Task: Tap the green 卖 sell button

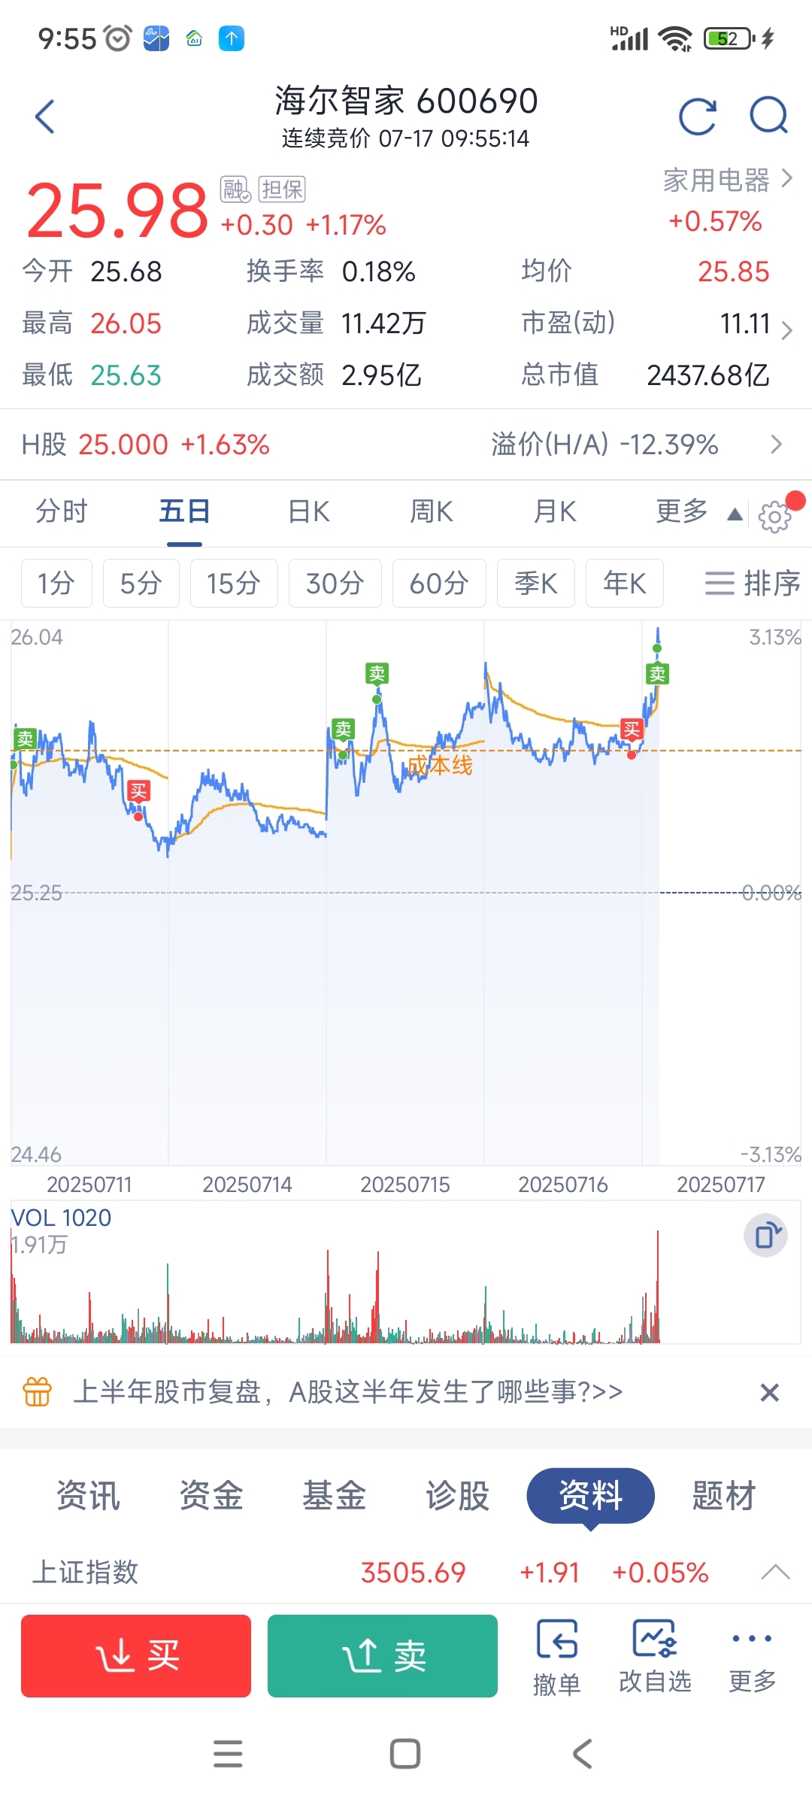Action: click(383, 1656)
